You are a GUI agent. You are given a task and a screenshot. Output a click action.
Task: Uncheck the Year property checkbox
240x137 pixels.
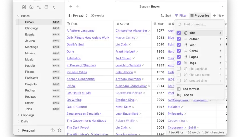pos(179,45)
